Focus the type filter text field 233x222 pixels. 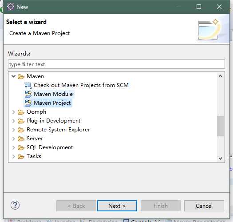pos(116,64)
